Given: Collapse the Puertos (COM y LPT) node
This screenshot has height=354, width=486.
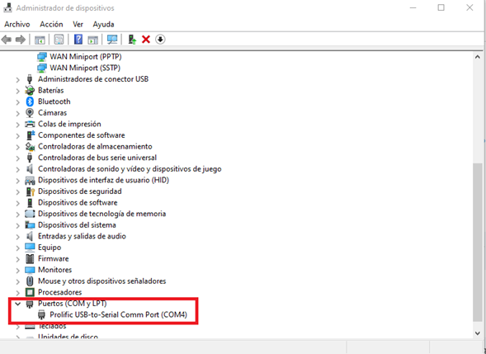Looking at the screenshot, I should (x=17, y=304).
